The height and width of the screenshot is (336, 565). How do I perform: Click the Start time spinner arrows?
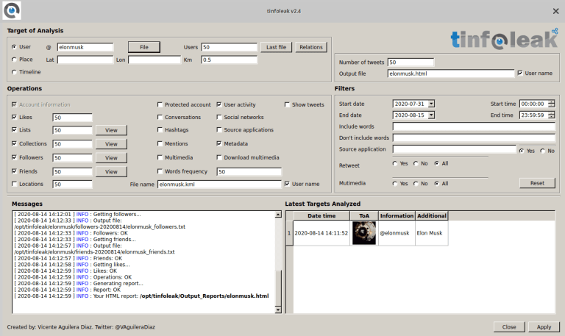tap(551, 104)
